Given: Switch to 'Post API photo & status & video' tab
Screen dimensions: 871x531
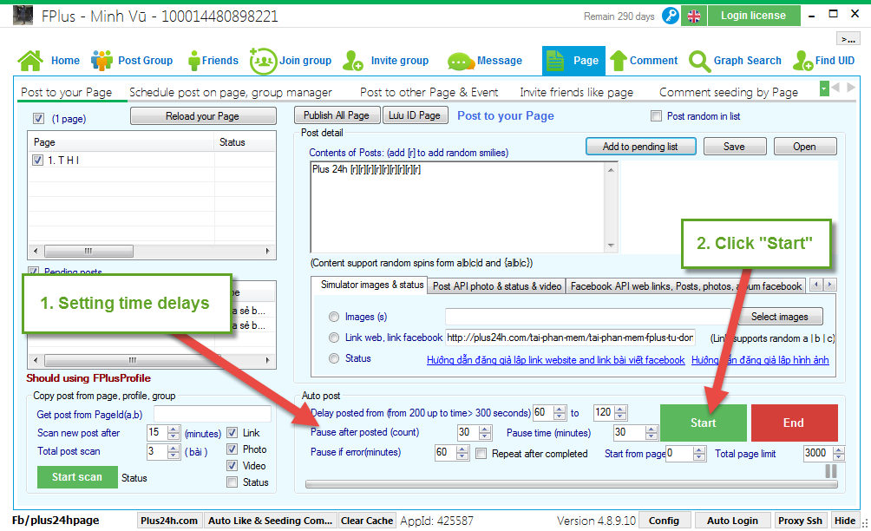Looking at the screenshot, I should pyautogui.click(x=497, y=286).
